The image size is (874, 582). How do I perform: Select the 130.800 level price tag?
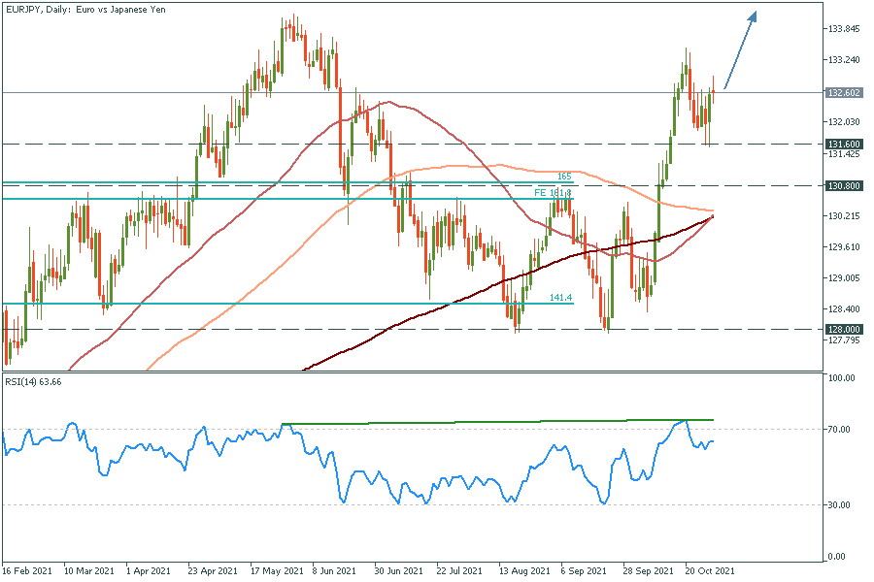842,185
